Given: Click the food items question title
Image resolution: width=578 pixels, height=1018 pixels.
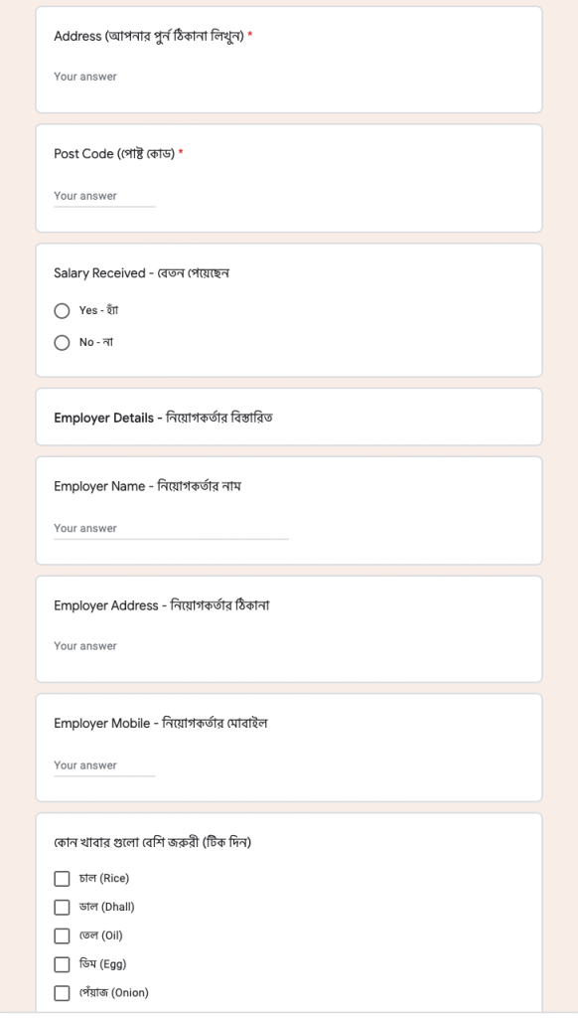Looking at the screenshot, I should (153, 843).
